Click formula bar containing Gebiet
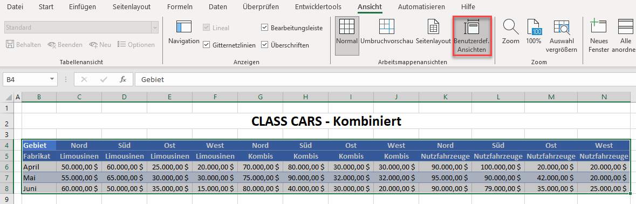This screenshot has width=636, height=204. 385,79
